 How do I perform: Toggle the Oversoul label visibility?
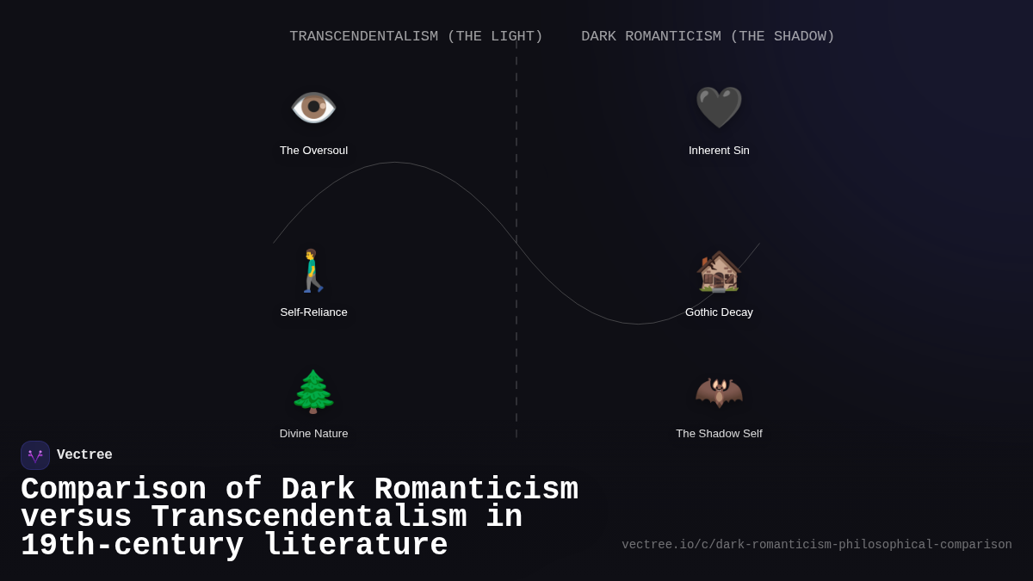(x=313, y=150)
